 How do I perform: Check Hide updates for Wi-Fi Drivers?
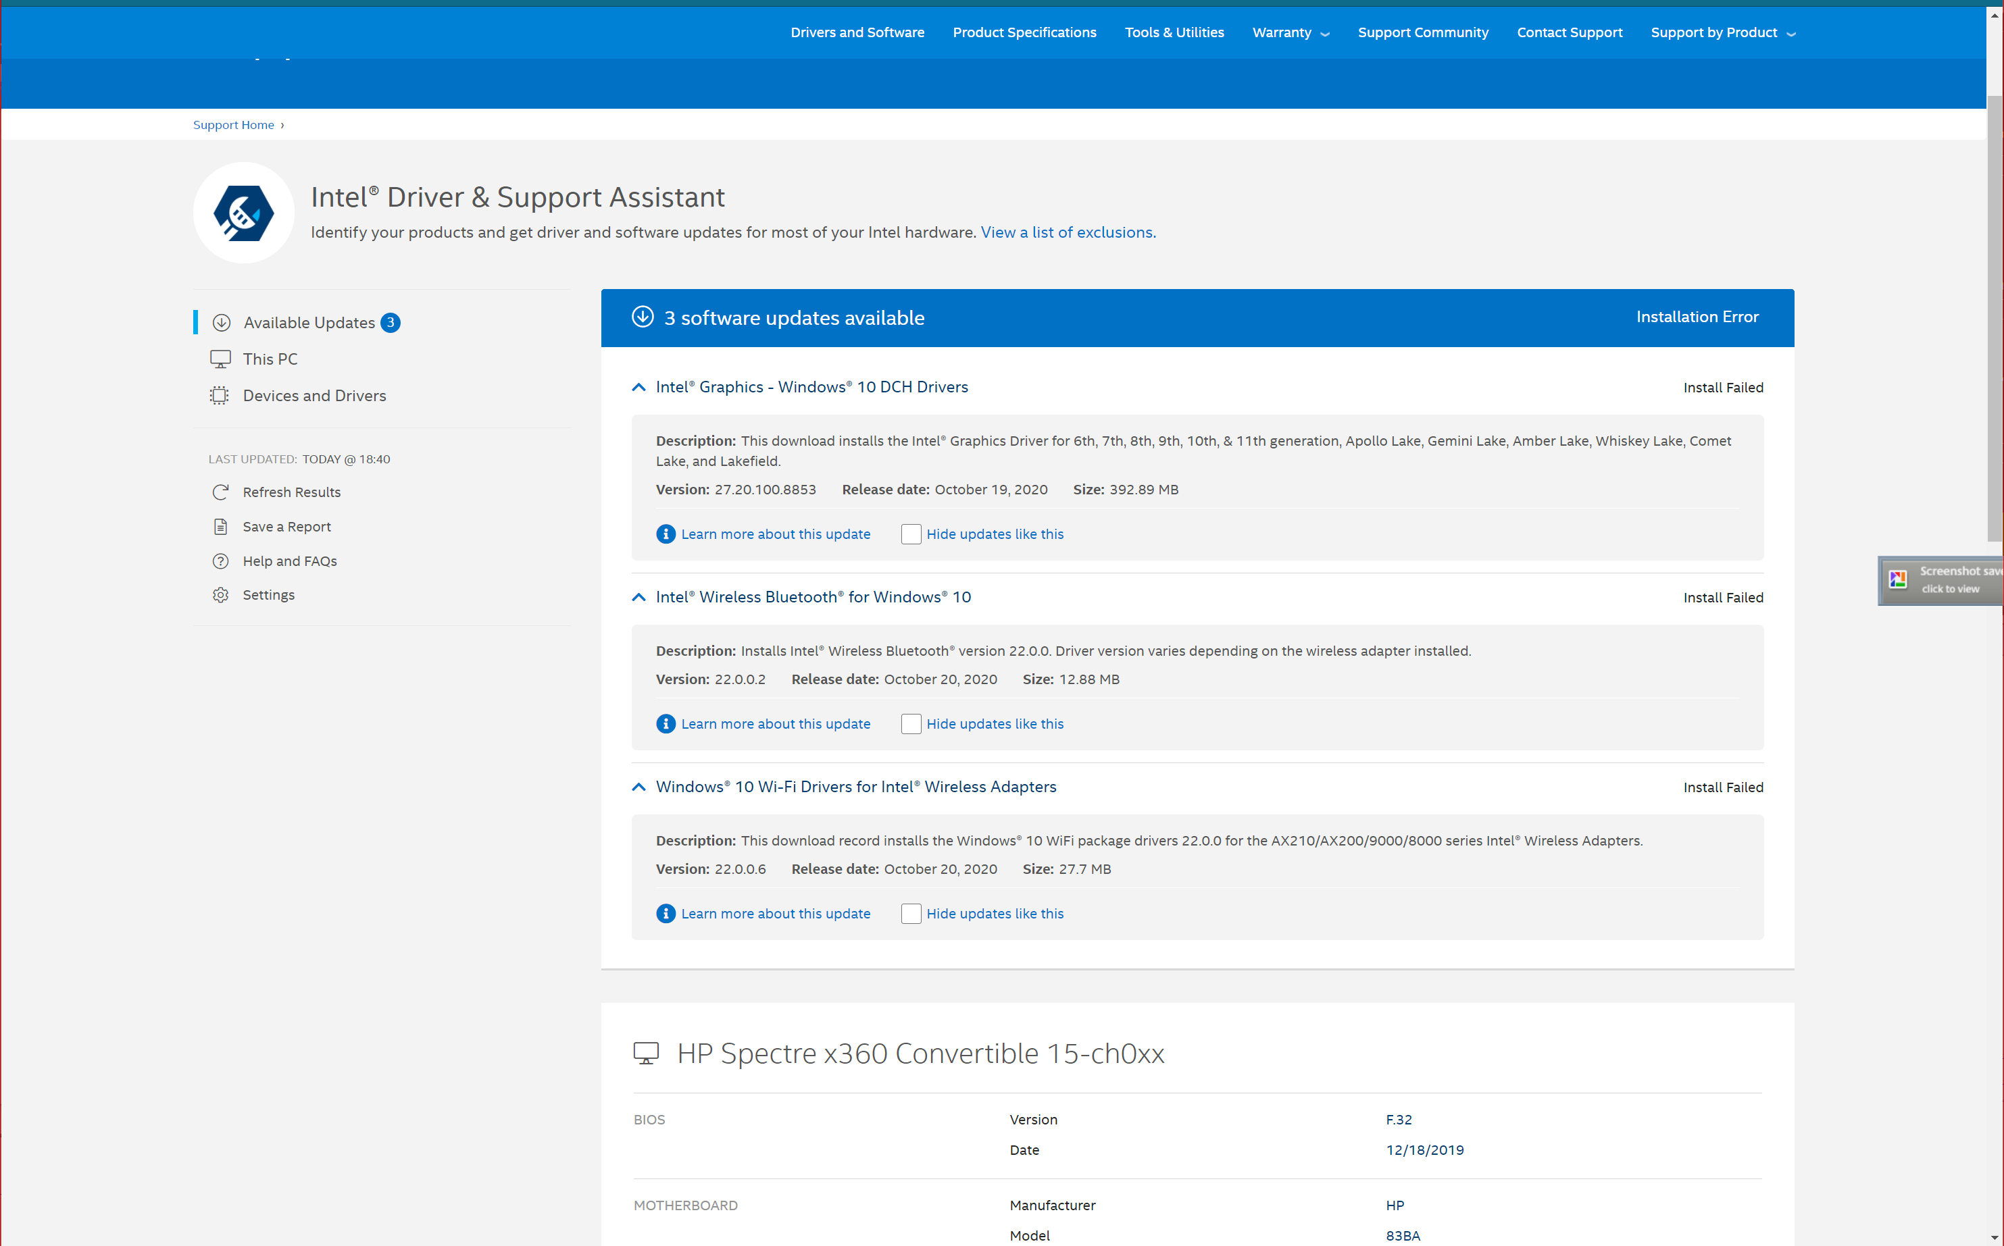click(910, 913)
